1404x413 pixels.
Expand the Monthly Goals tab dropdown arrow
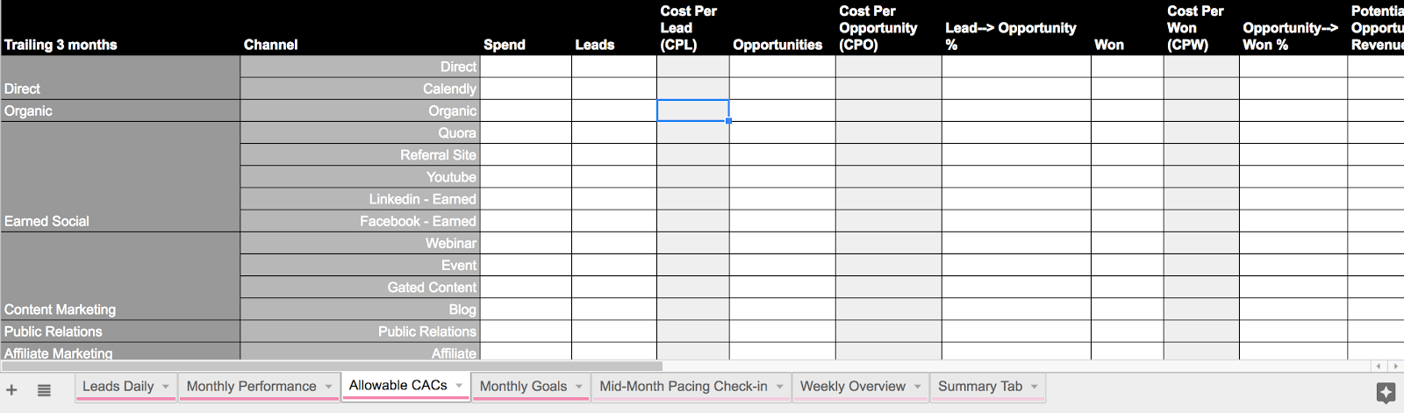coord(579,387)
